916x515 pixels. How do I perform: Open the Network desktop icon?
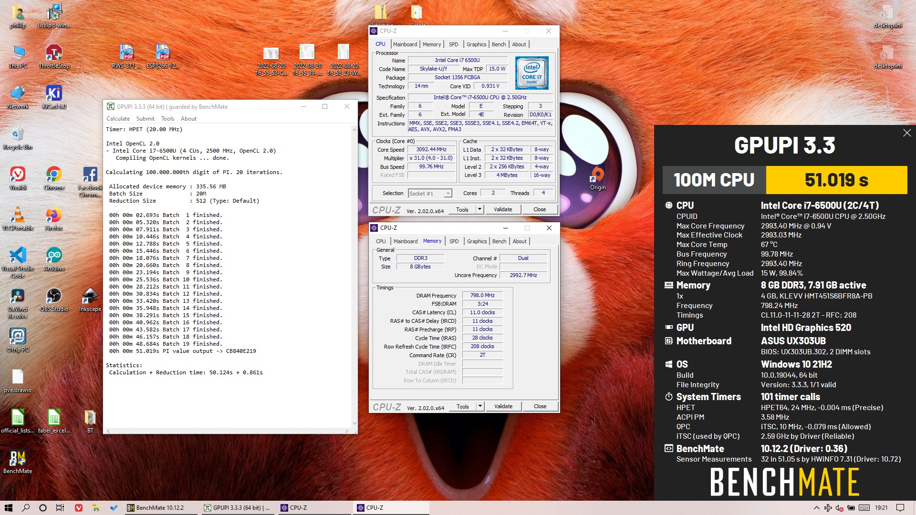coord(18,97)
